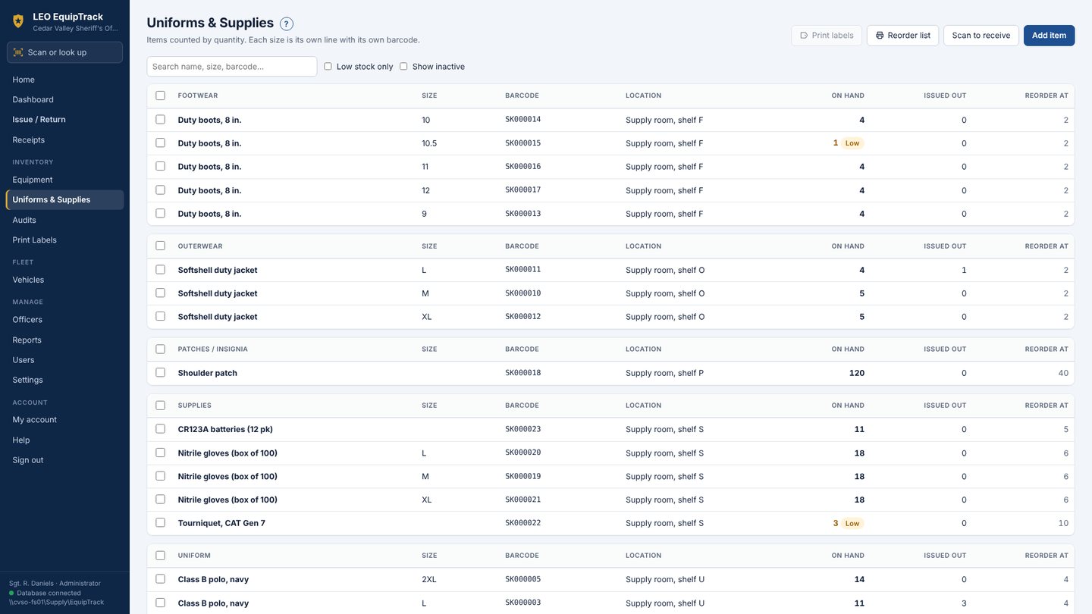Click the Low badge on Tourniquet row
The image size is (1092, 614).
pyautogui.click(x=852, y=523)
